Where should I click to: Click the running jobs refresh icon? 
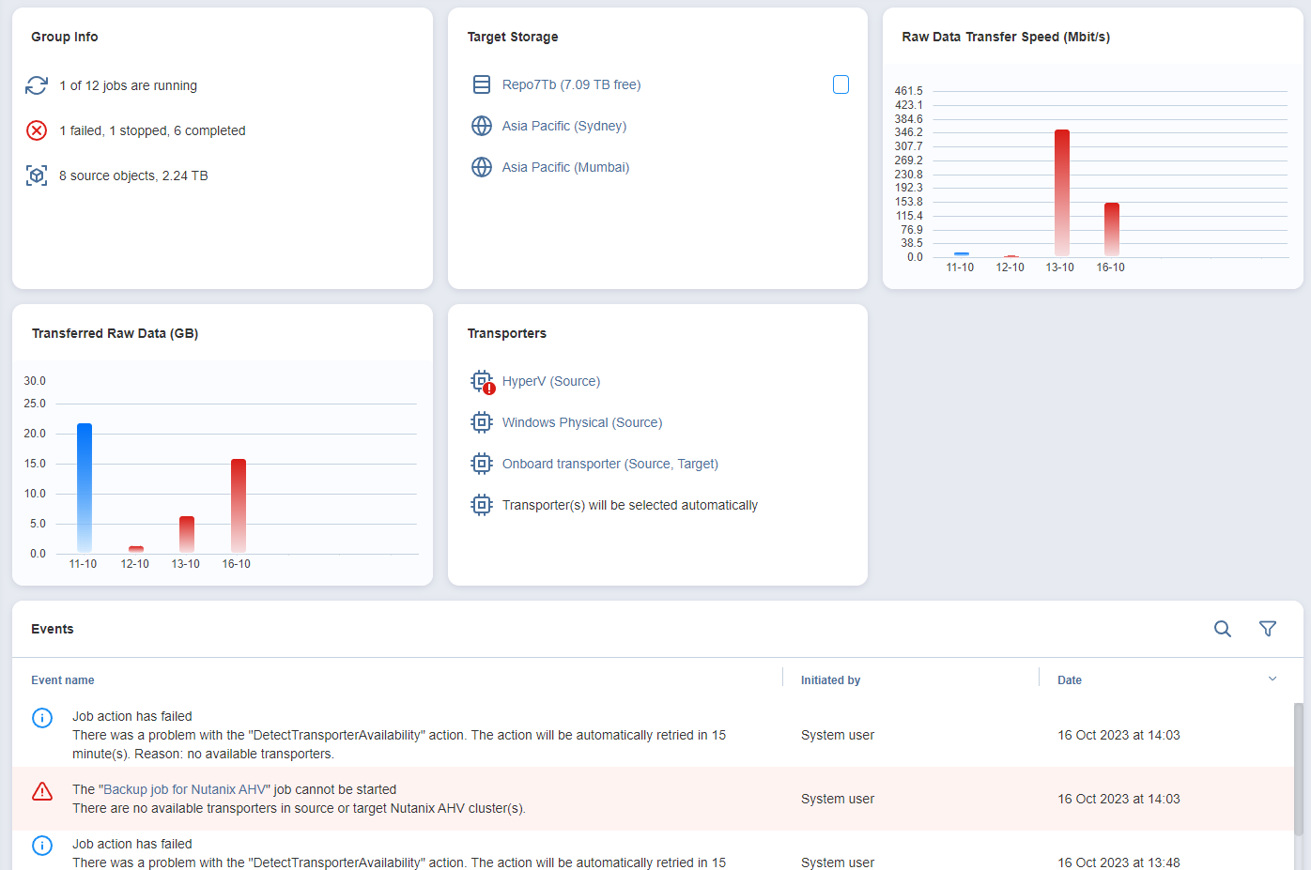pos(37,85)
